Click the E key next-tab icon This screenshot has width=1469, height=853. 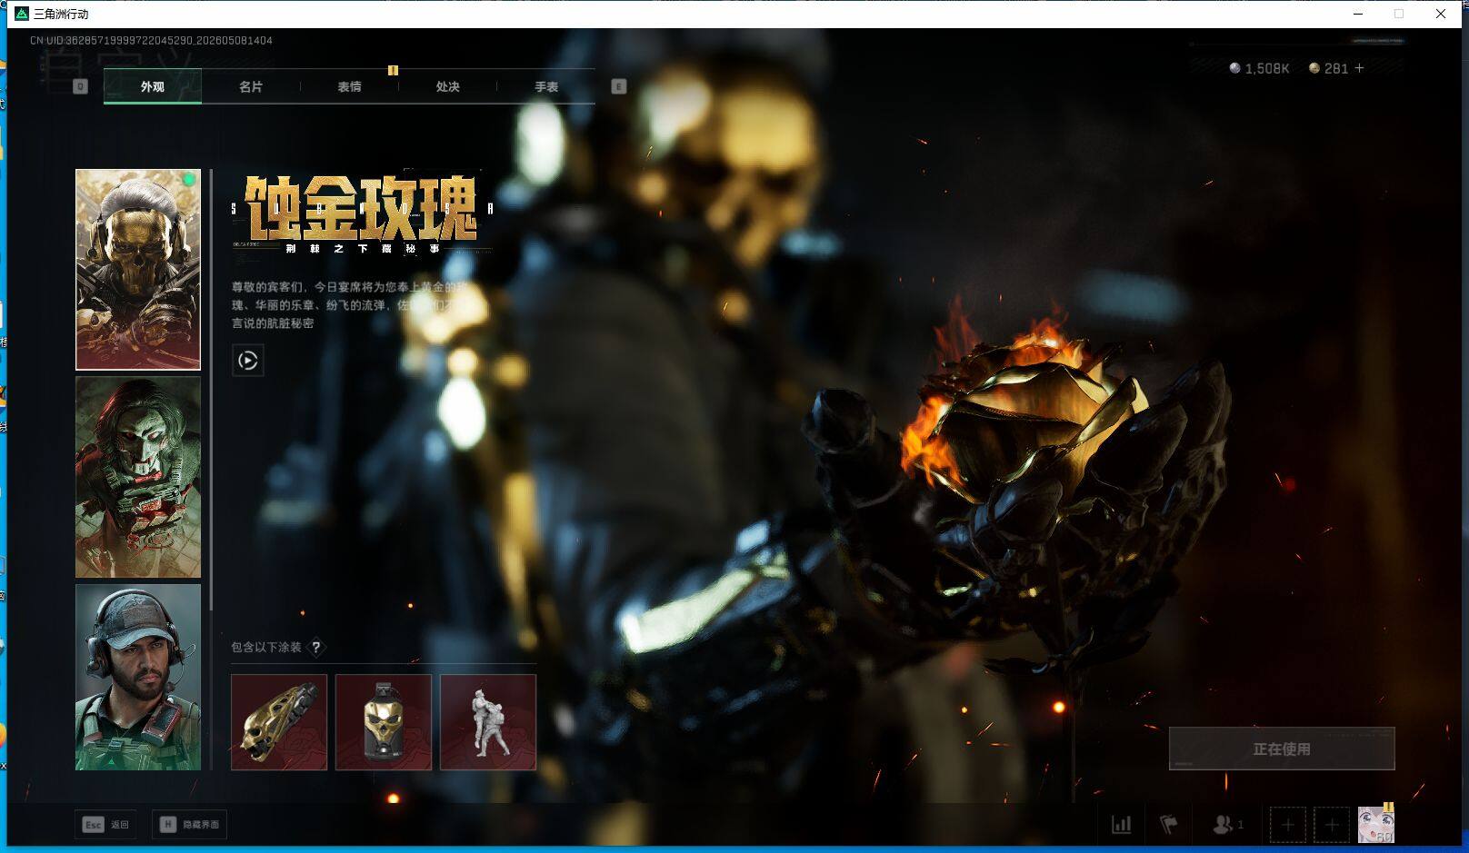618,86
